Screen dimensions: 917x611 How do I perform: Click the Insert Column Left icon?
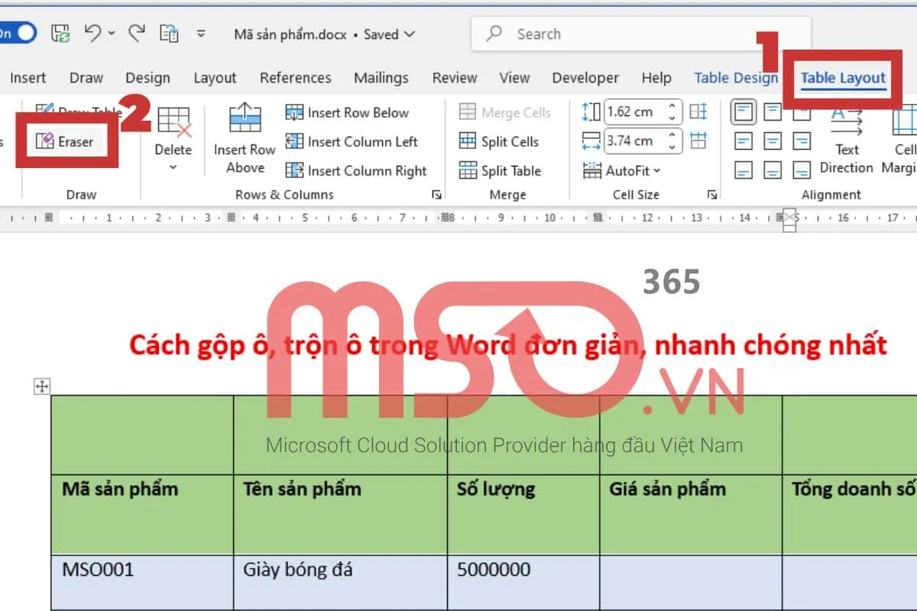(x=296, y=141)
